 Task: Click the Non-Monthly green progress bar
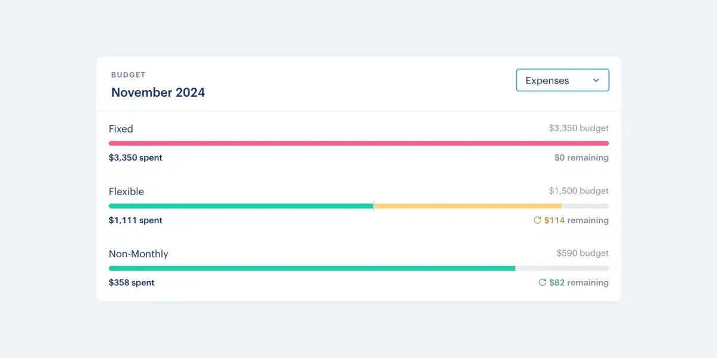pyautogui.click(x=311, y=268)
